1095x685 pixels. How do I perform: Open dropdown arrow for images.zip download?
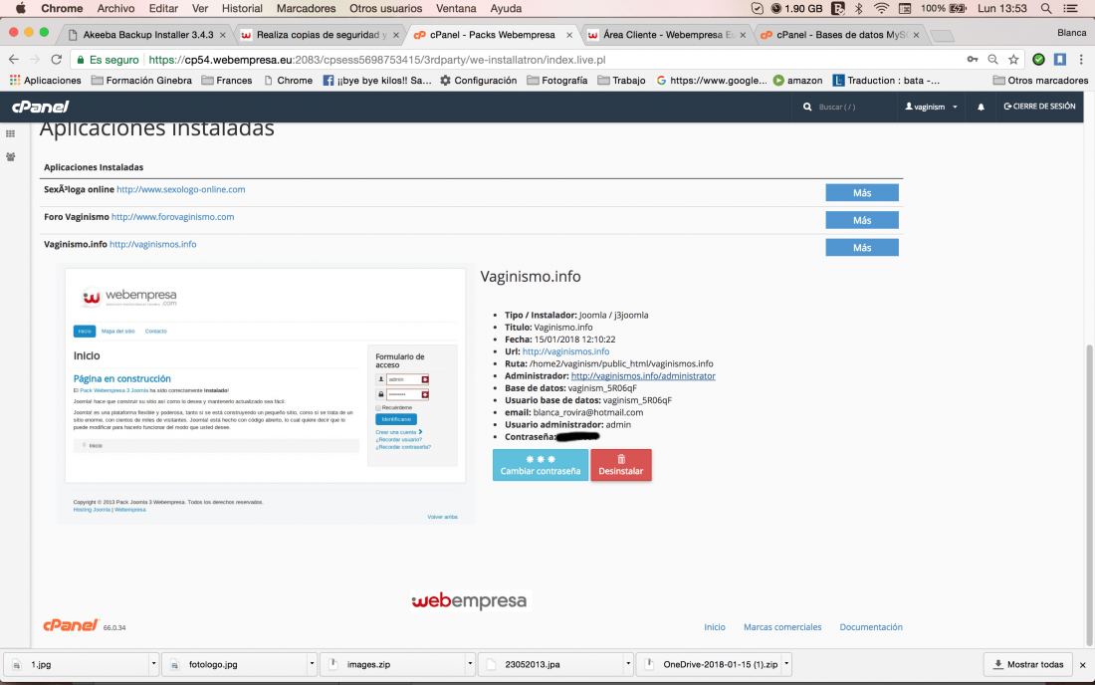(469, 664)
